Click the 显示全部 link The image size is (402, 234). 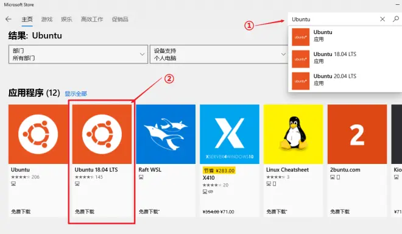76,94
